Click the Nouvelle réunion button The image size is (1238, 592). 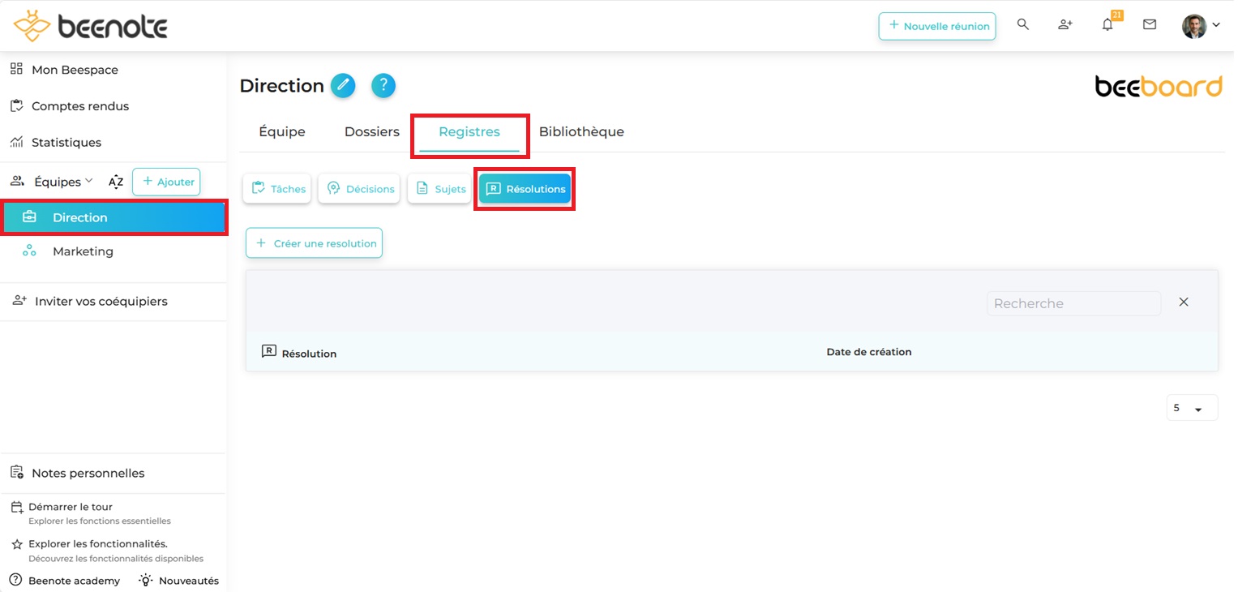(937, 26)
